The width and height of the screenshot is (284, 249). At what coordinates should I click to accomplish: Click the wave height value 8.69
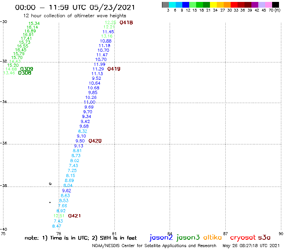point(69,180)
